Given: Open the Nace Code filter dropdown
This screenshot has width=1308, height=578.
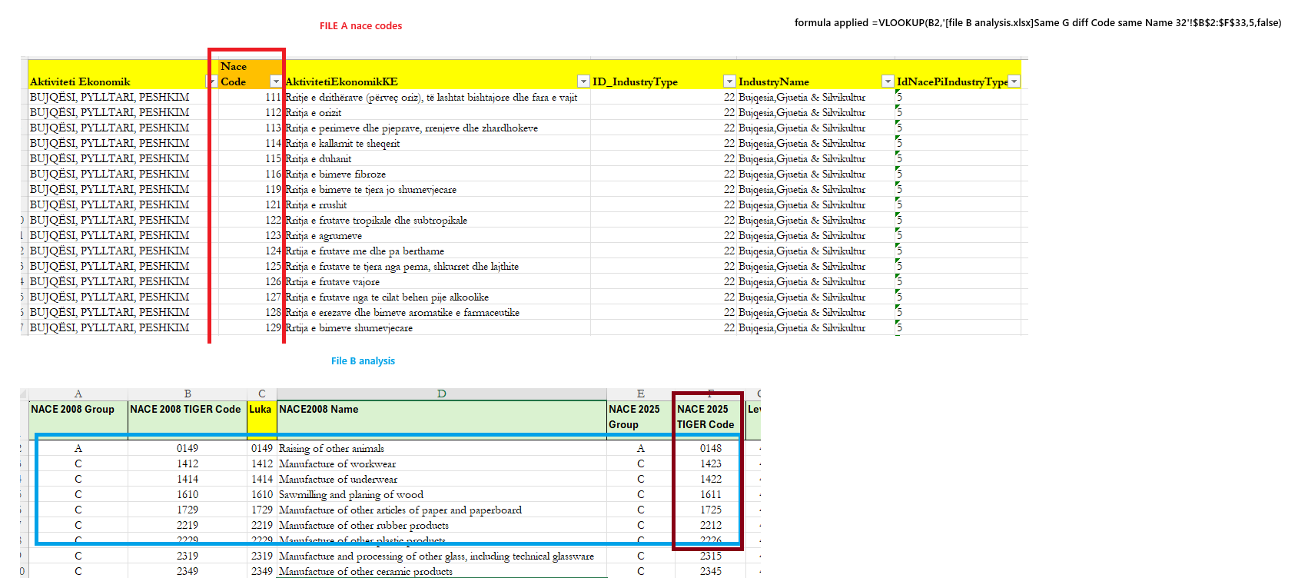Looking at the screenshot, I should point(276,81).
